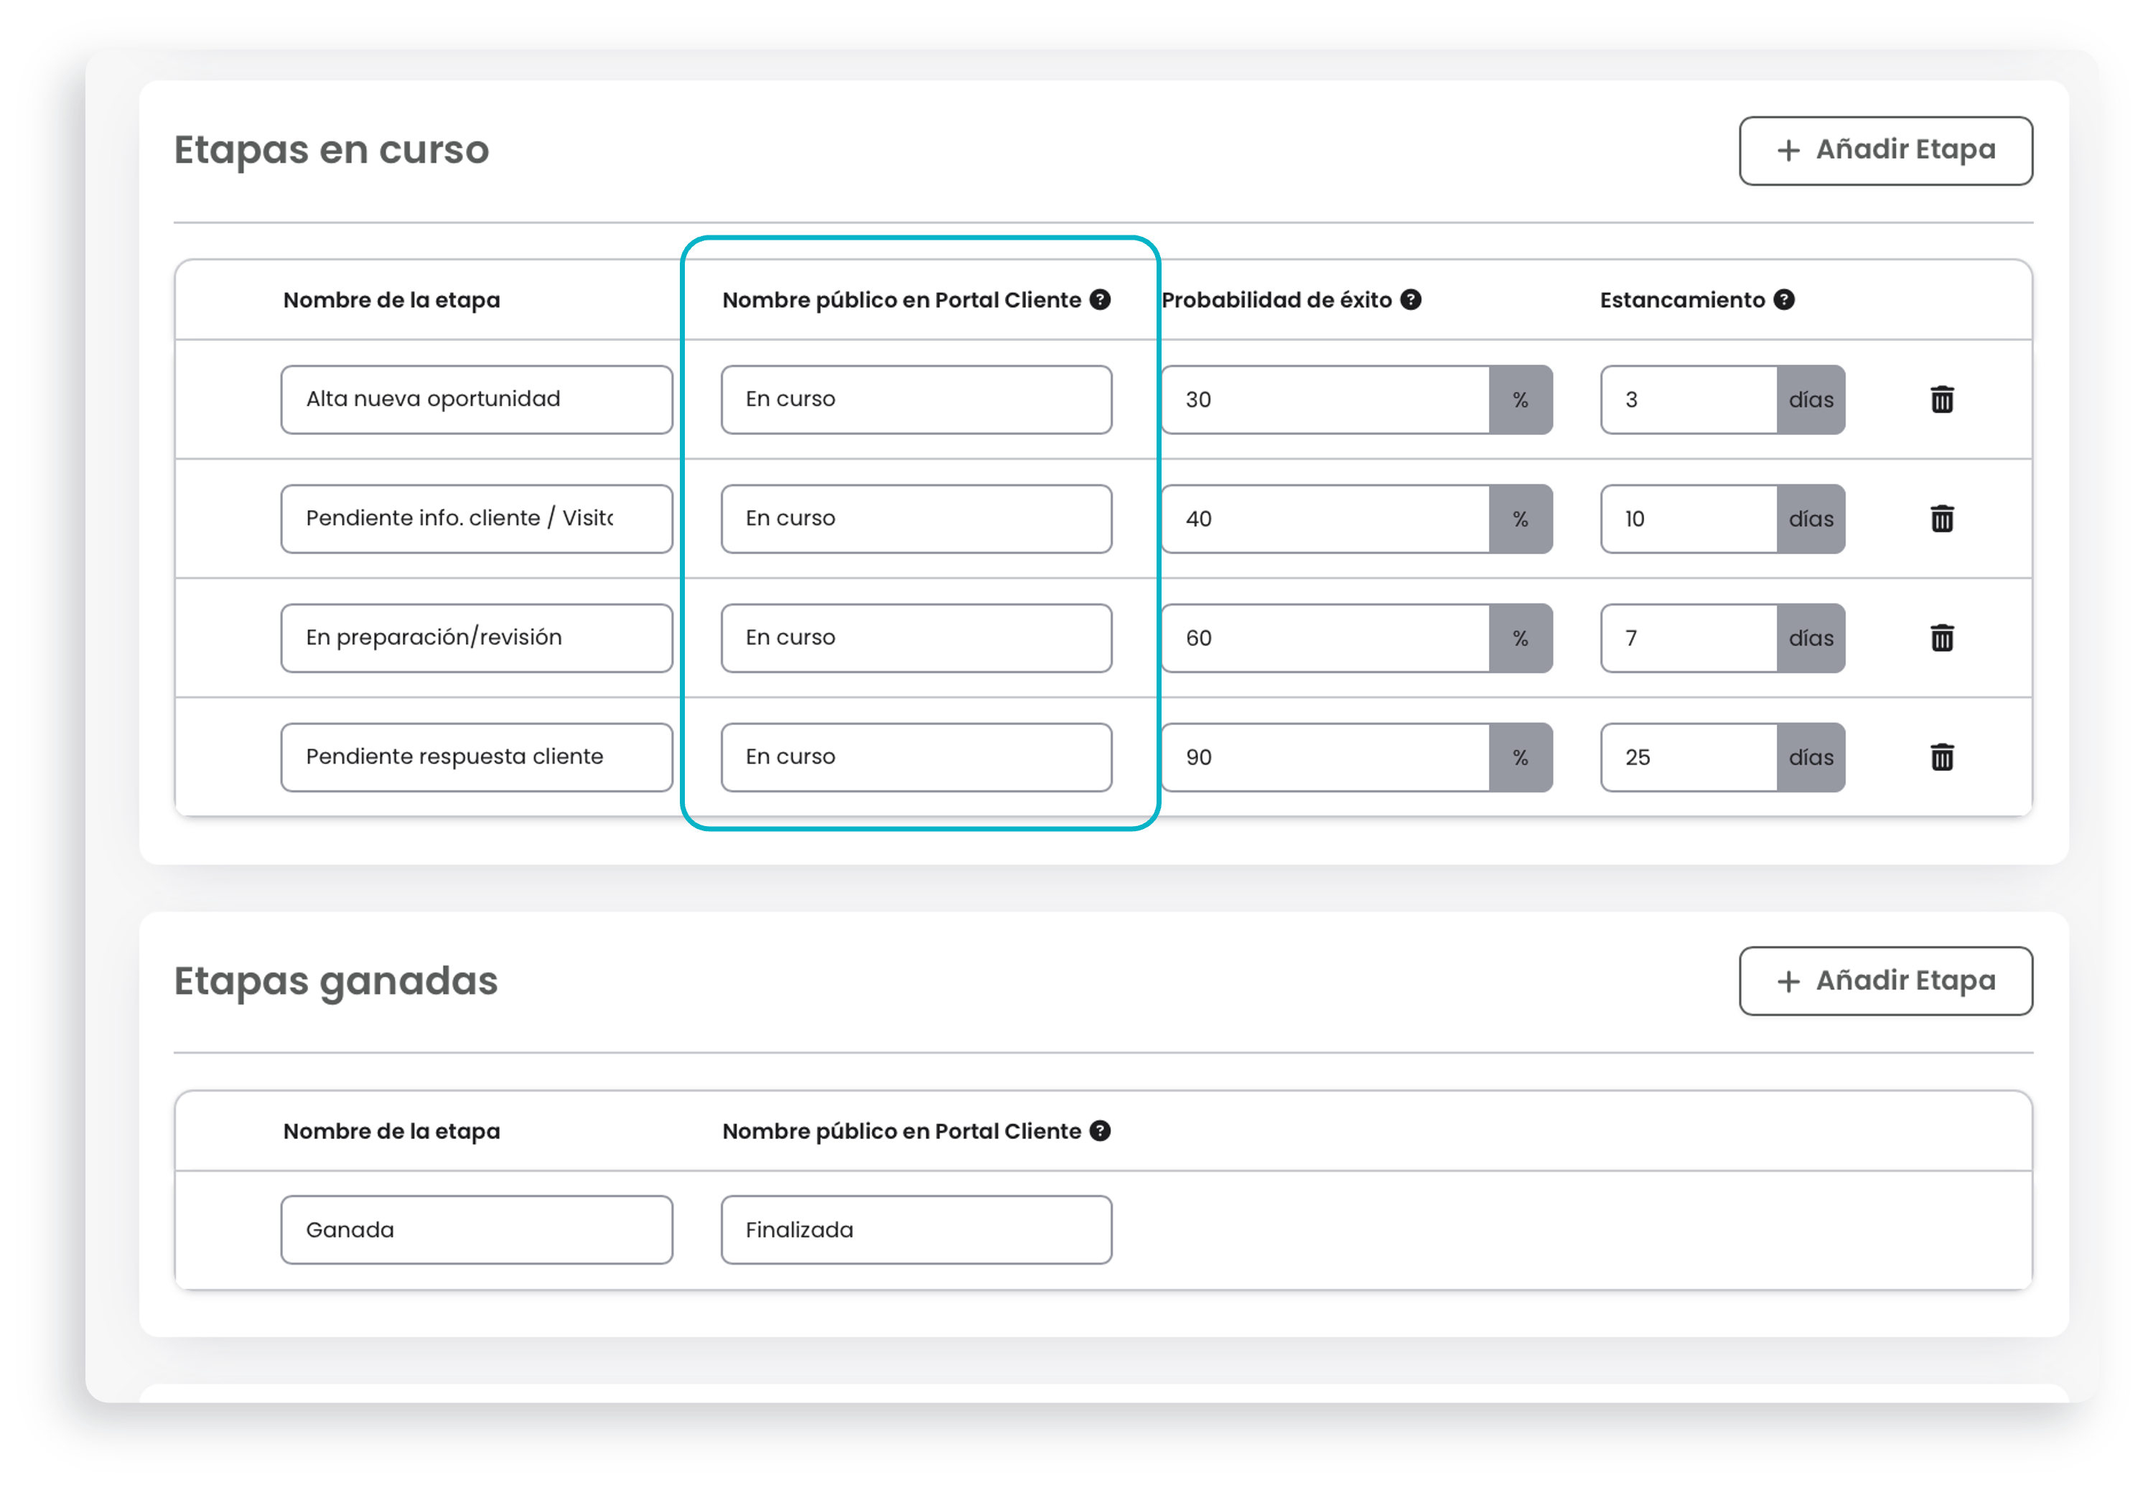Edit public name for Pendiente respuesta cliente row
The height and width of the screenshot is (1490, 2148).
tap(916, 757)
